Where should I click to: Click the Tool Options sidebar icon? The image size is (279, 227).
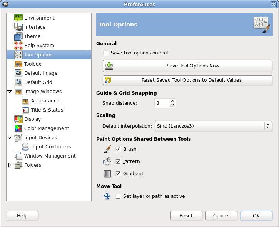[x=18, y=54]
